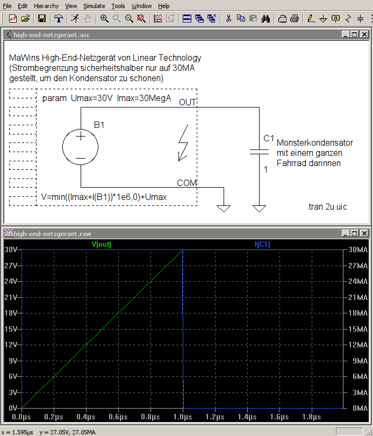Place a Ground symbol from toolbar

point(323,19)
